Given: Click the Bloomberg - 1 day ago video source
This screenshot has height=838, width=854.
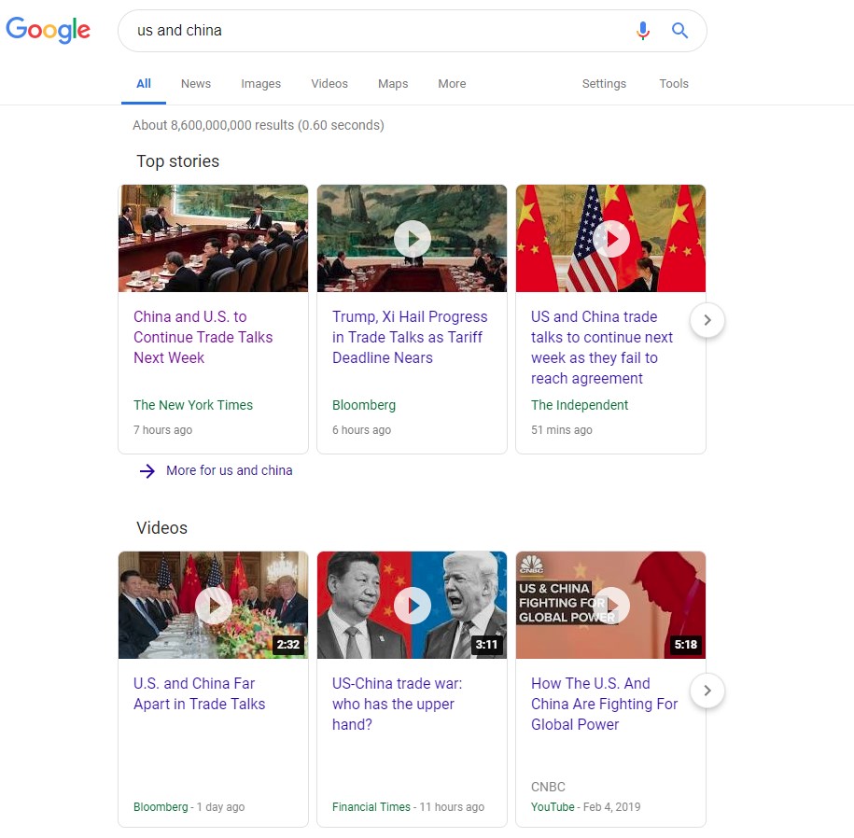Looking at the screenshot, I should pos(189,807).
